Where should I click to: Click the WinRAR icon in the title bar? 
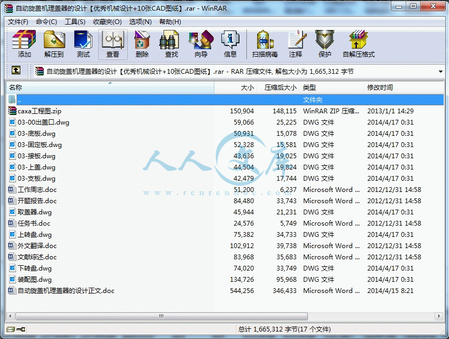click(x=9, y=8)
